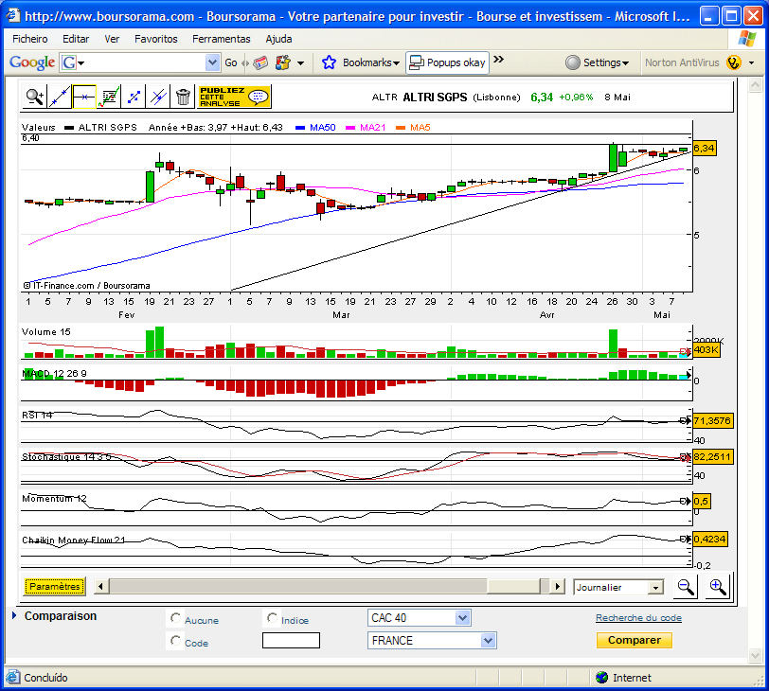769x691 pixels.
Task: Open the Ficheiro menu
Action: [x=30, y=39]
